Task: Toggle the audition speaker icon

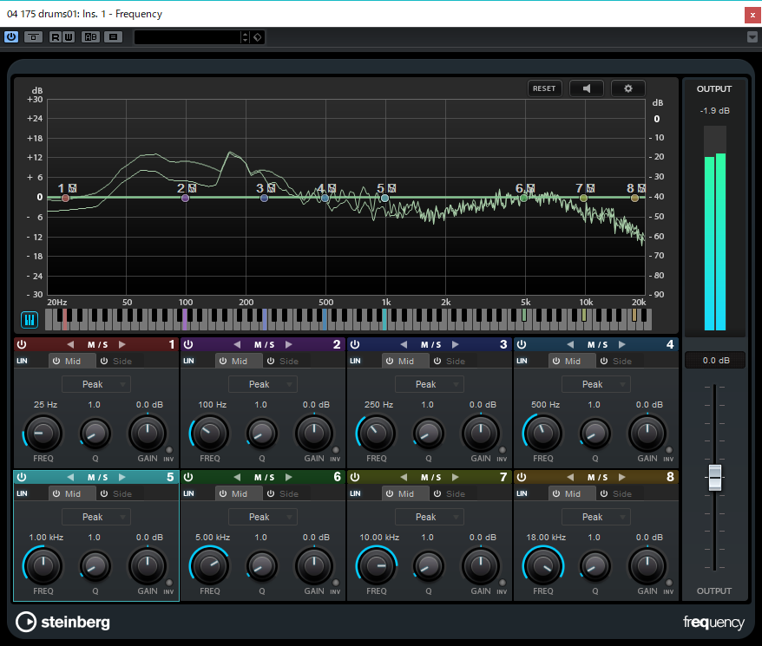Action: pyautogui.click(x=587, y=88)
